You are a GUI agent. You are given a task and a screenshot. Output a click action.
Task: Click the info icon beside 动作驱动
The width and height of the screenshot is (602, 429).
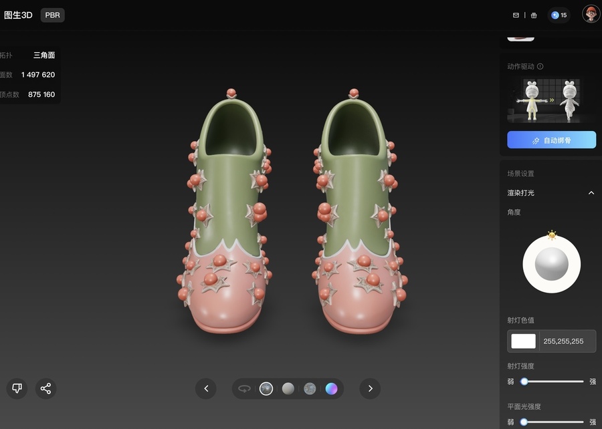540,67
